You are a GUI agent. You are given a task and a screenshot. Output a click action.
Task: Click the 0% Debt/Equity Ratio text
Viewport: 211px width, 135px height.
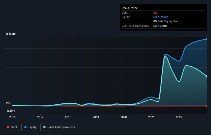[x=167, y=21]
